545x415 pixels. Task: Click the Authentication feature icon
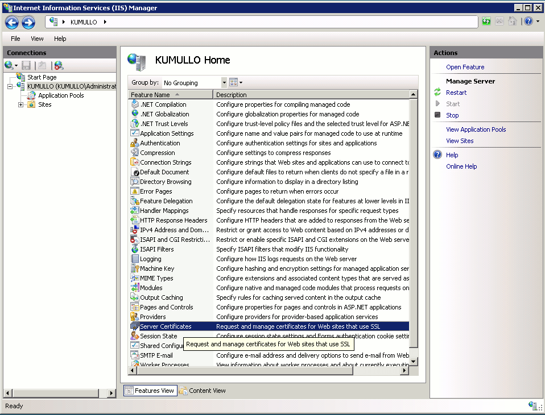tap(135, 143)
